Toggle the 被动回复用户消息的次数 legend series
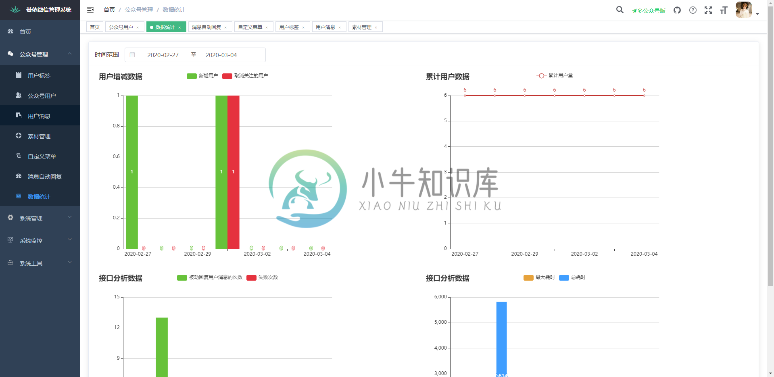Viewport: 774px width, 377px height. 210,277
